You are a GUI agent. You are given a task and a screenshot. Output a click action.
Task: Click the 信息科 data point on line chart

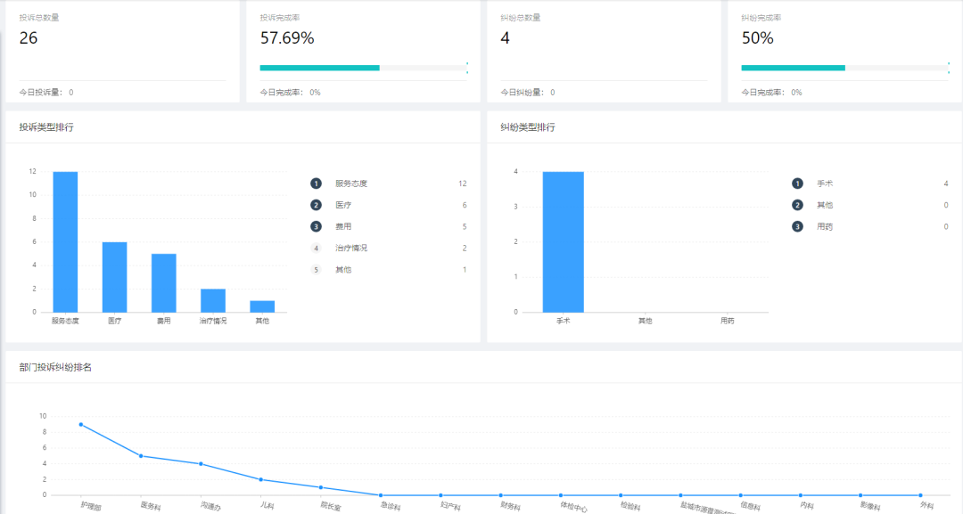[741, 495]
